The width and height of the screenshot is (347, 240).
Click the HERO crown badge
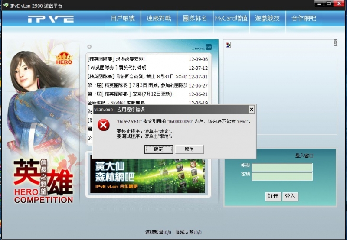pyautogui.click(x=64, y=58)
